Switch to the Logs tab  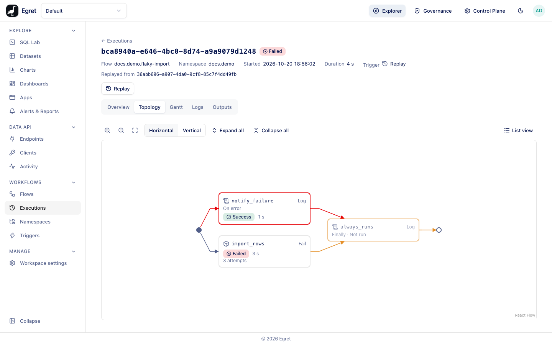pos(198,107)
